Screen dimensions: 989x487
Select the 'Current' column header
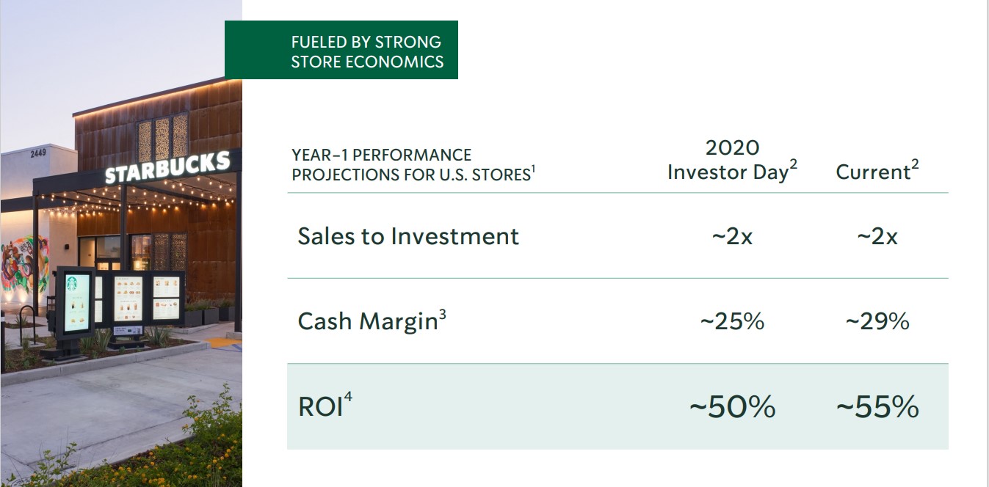(877, 172)
